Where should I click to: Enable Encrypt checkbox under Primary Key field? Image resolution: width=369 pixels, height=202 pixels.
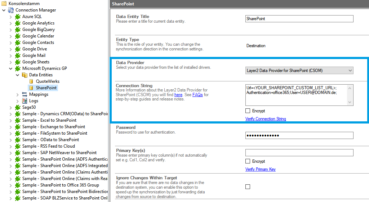[x=248, y=161]
